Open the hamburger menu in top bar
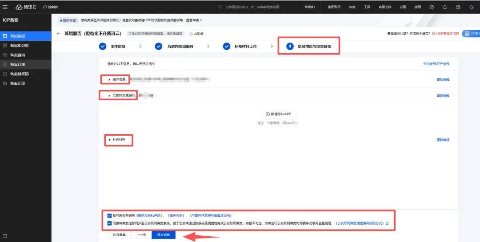The height and width of the screenshot is (242, 480). pos(5,7)
